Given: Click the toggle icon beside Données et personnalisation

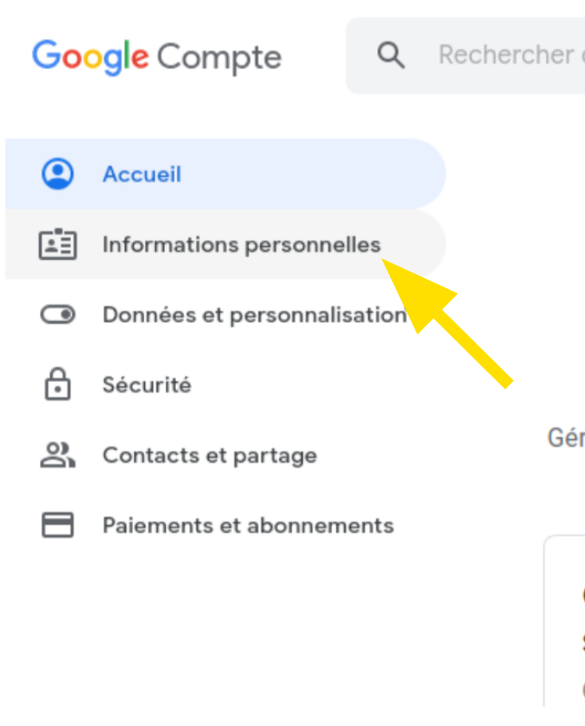Looking at the screenshot, I should 57,315.
